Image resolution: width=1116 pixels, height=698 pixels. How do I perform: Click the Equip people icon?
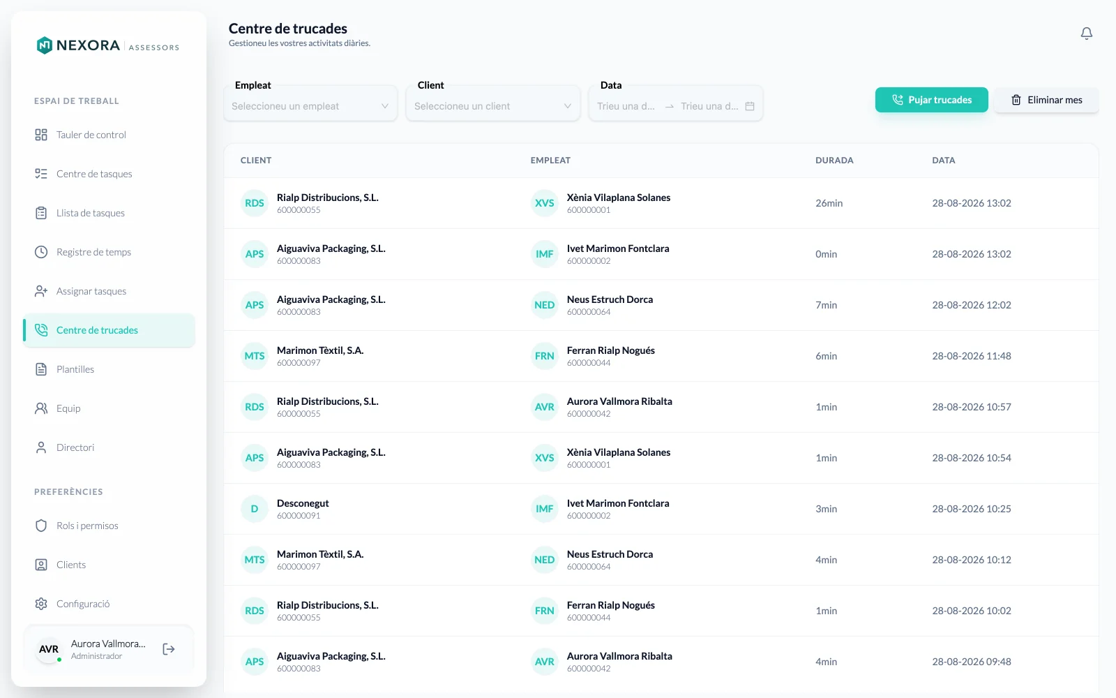click(41, 408)
